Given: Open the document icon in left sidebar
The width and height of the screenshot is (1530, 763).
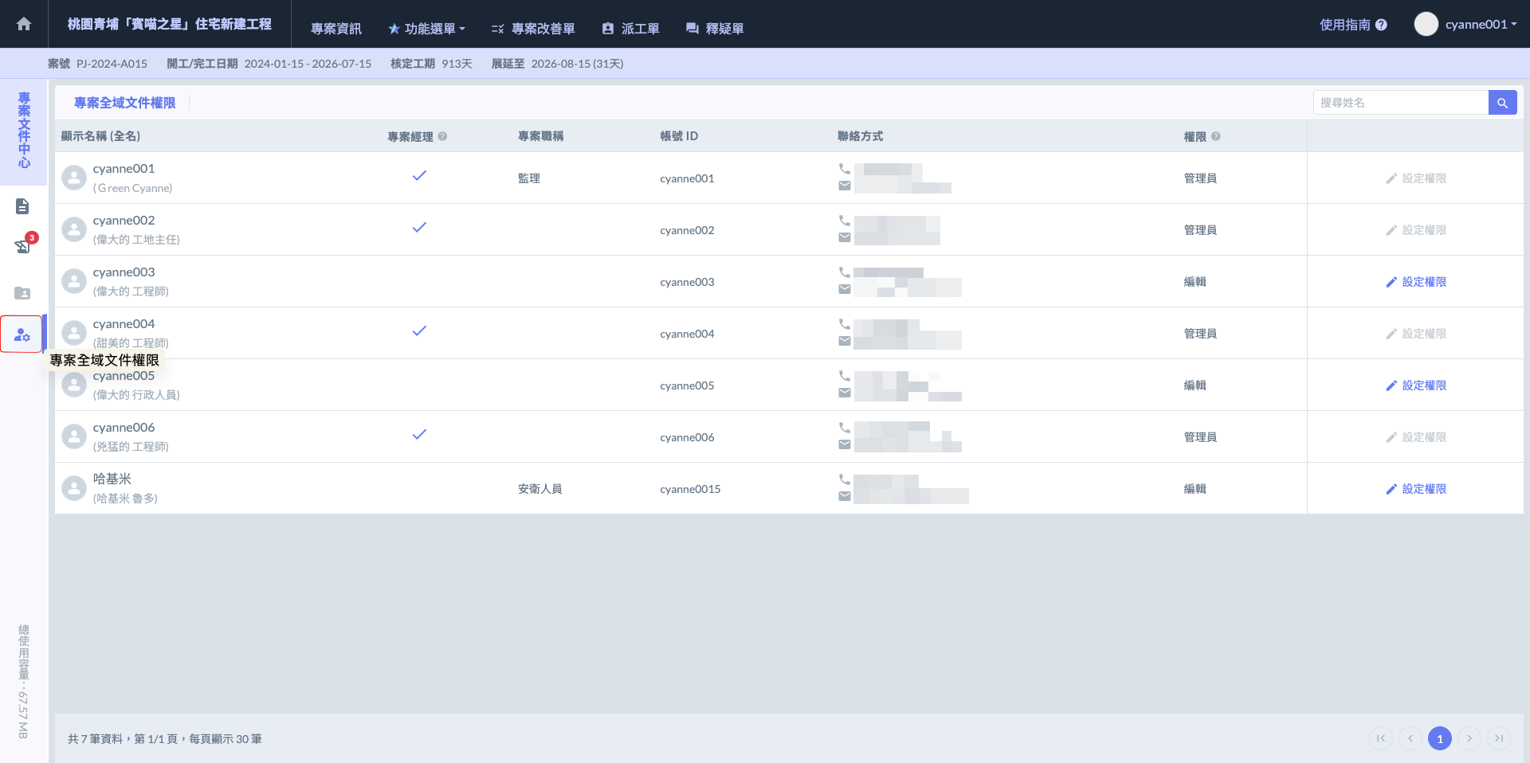Looking at the screenshot, I should pyautogui.click(x=22, y=207).
